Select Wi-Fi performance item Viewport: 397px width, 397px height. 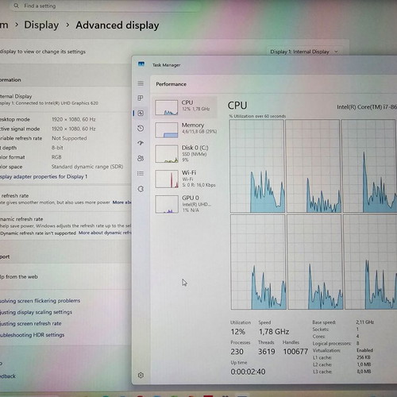pos(185,179)
